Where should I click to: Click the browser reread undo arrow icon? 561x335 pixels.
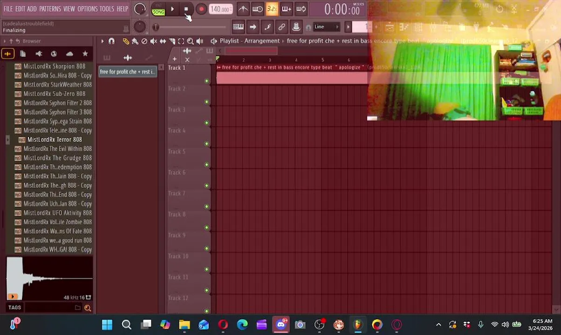(18, 41)
